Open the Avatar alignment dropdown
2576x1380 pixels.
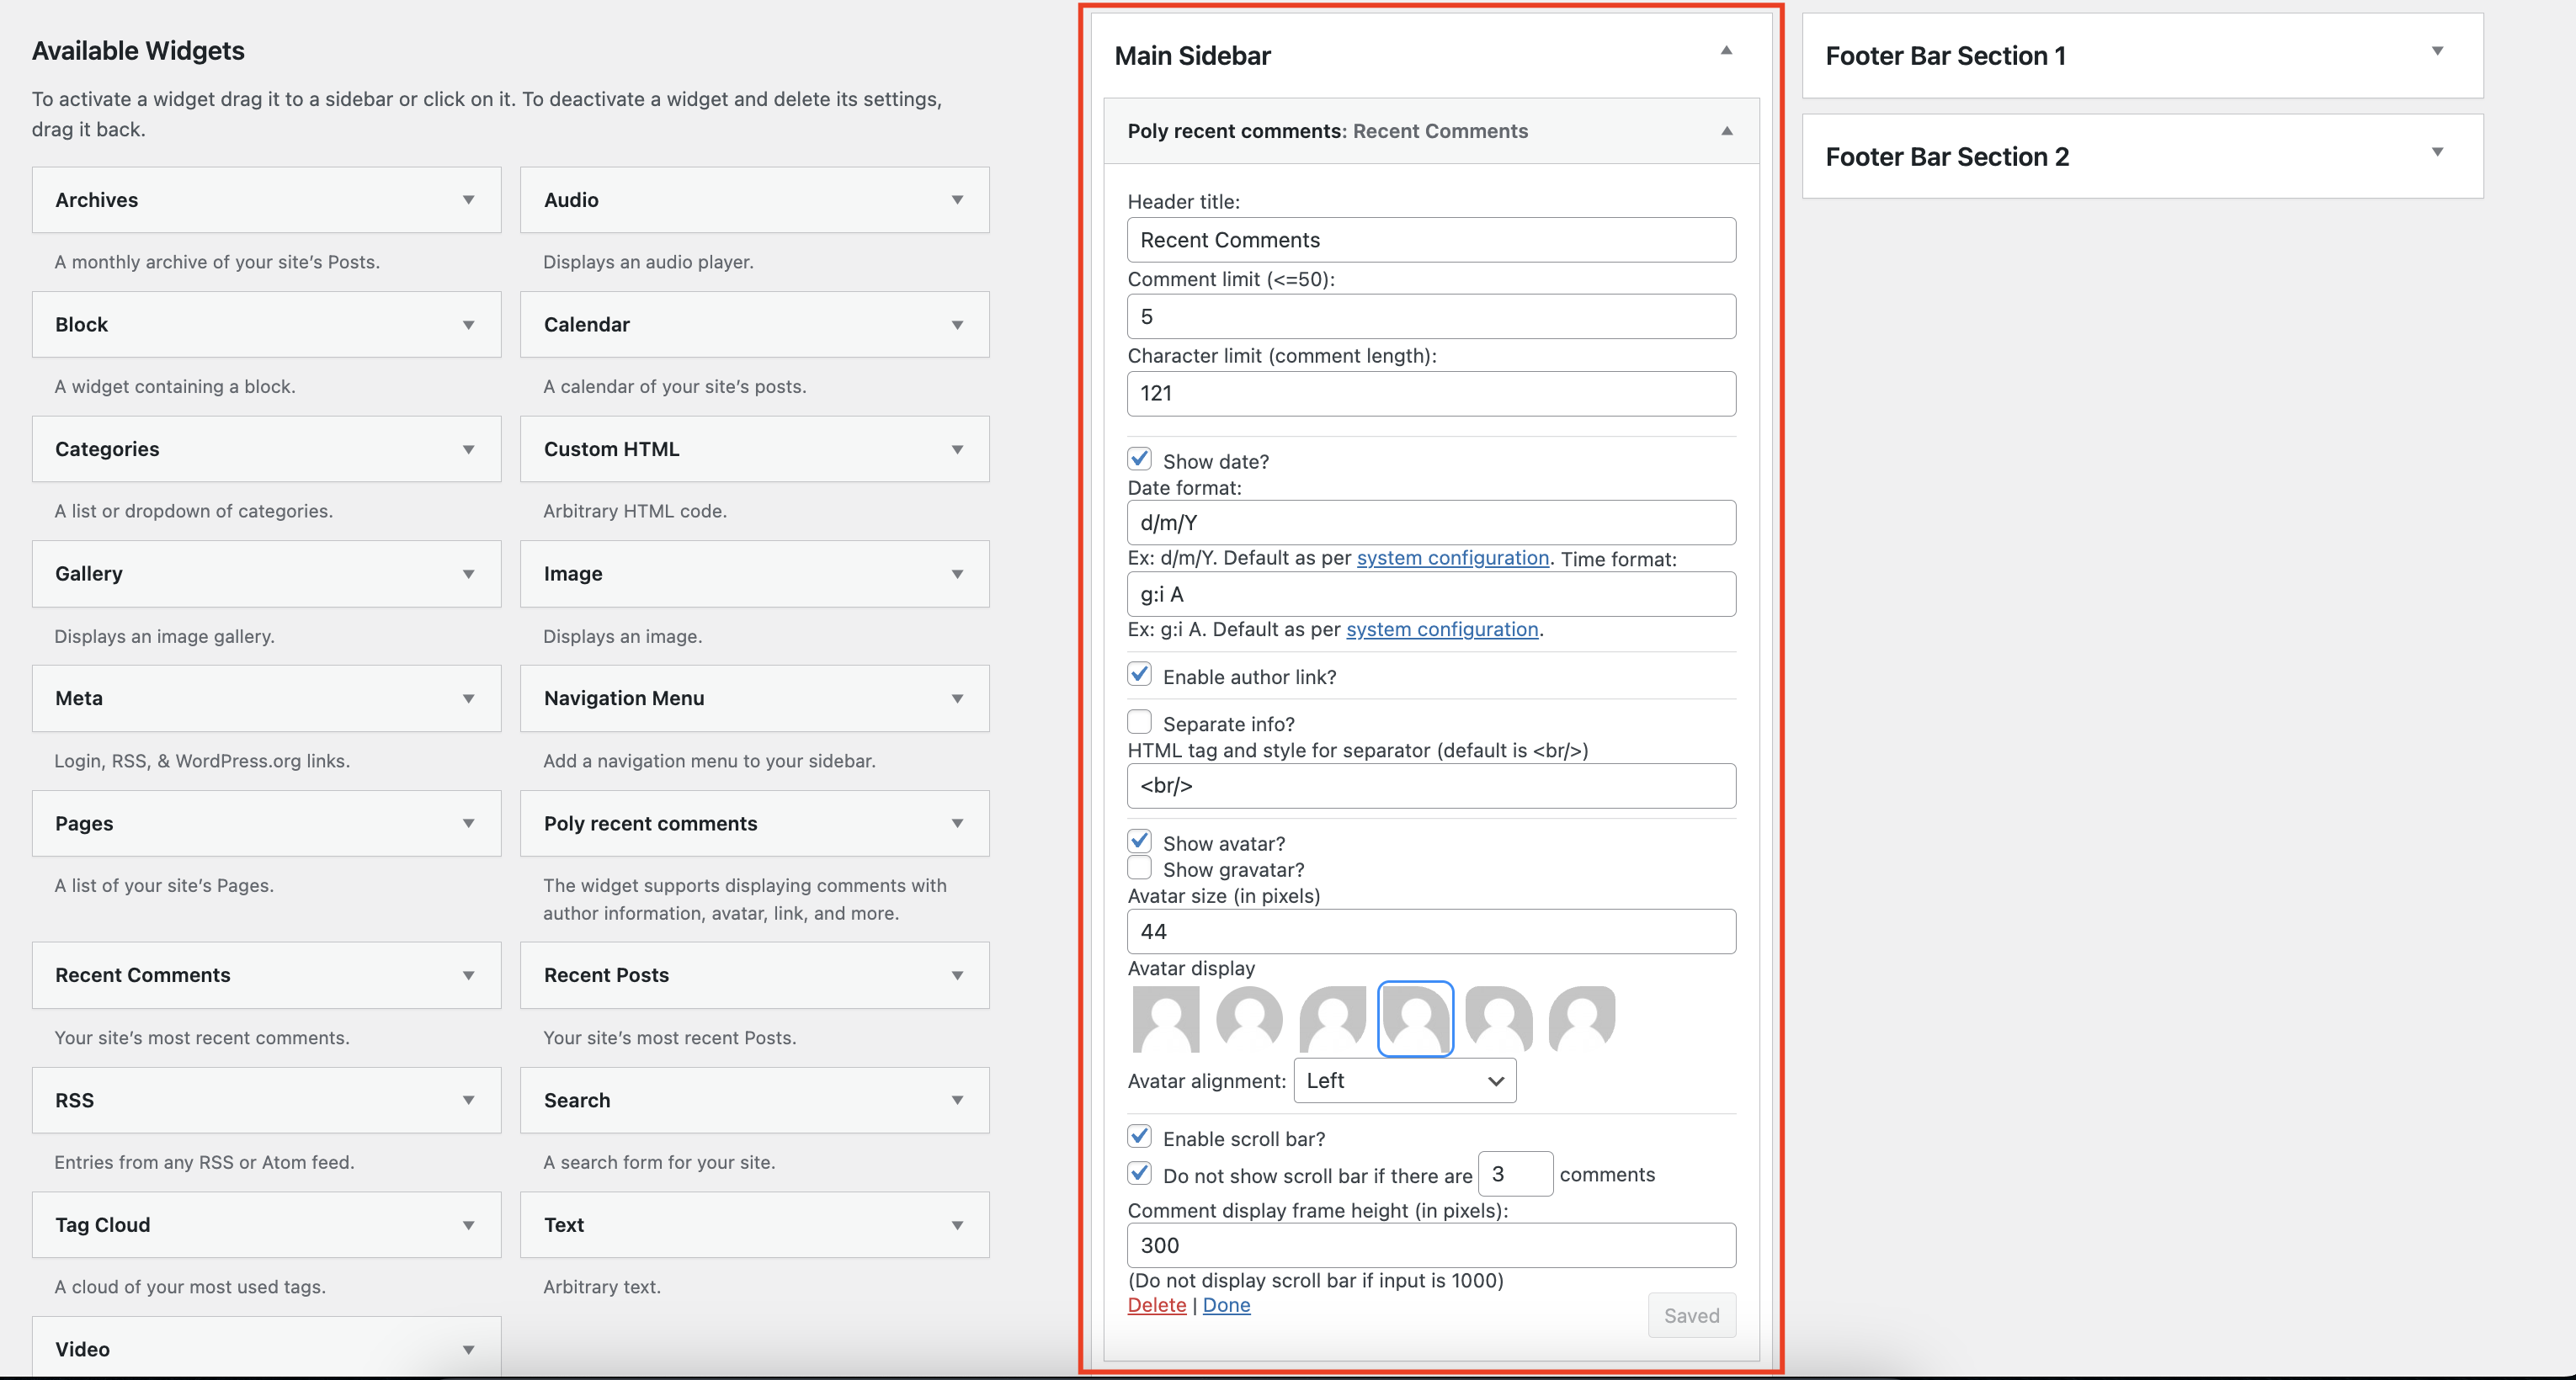click(1404, 1081)
